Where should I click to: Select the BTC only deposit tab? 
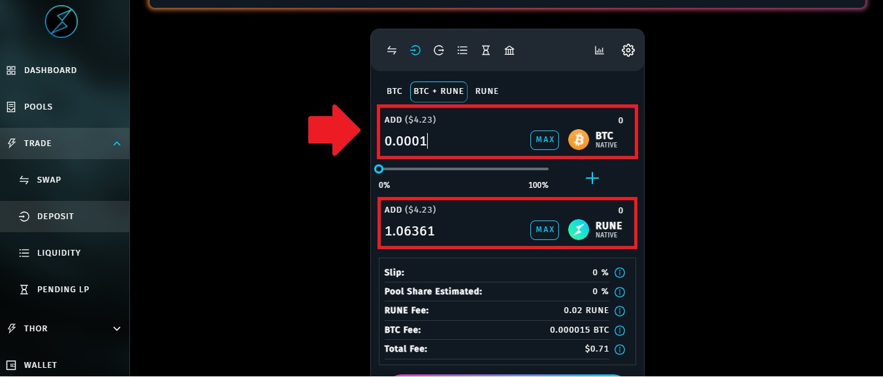click(394, 91)
